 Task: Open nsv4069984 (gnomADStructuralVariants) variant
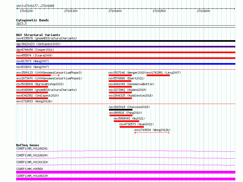click(47, 90)
